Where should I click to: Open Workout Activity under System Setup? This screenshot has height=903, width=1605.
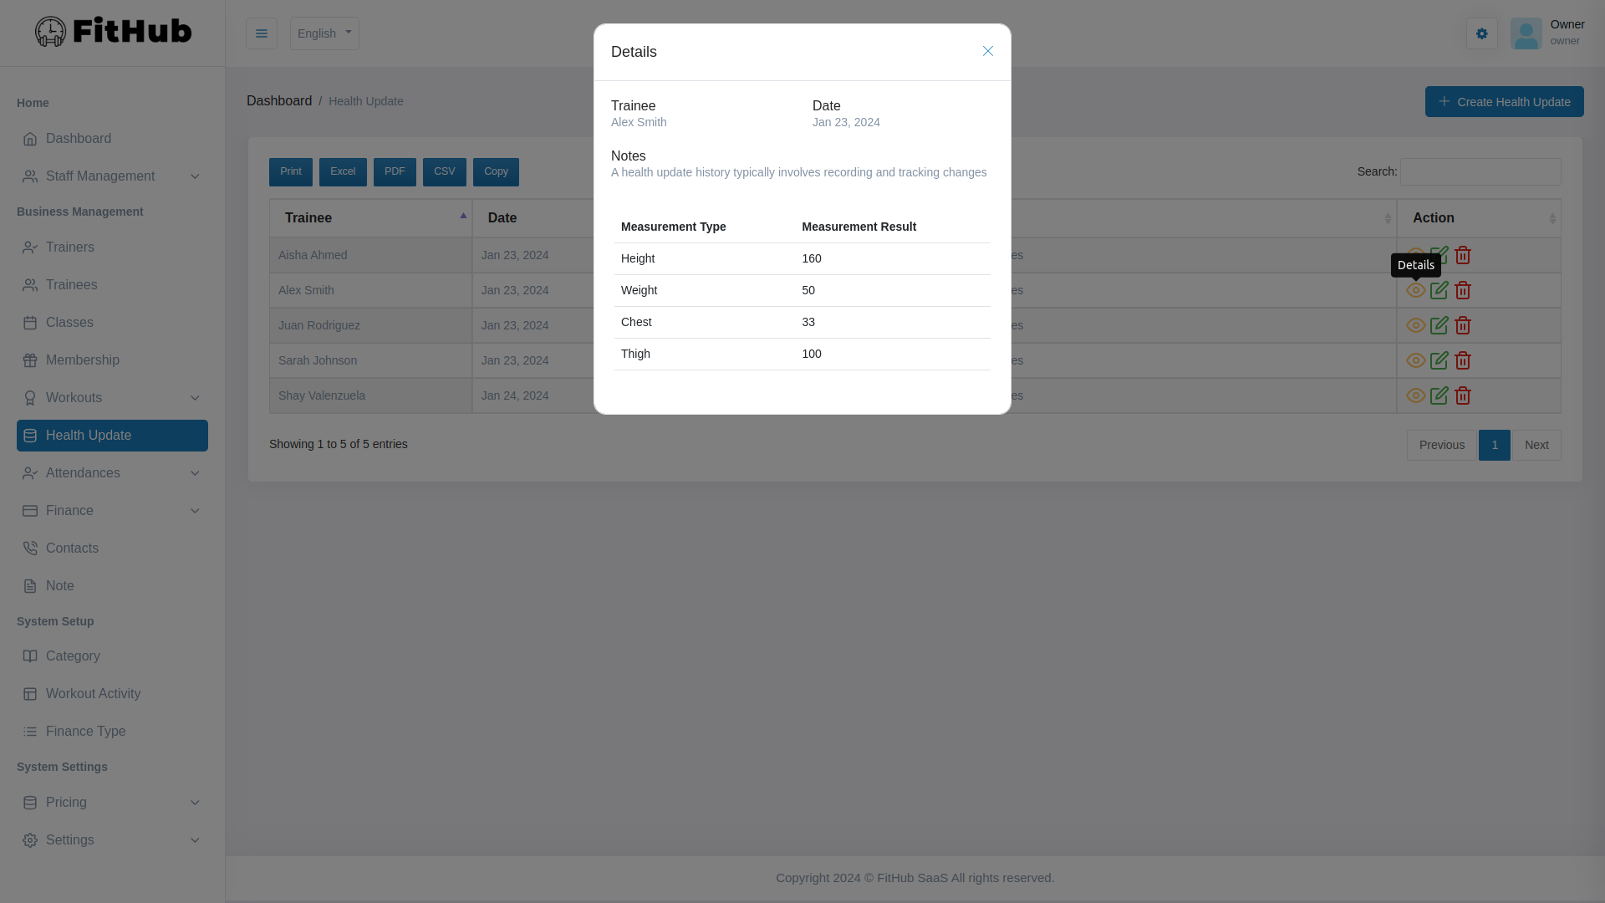click(92, 694)
